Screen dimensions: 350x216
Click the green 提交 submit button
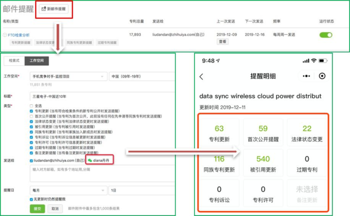pos(38,209)
